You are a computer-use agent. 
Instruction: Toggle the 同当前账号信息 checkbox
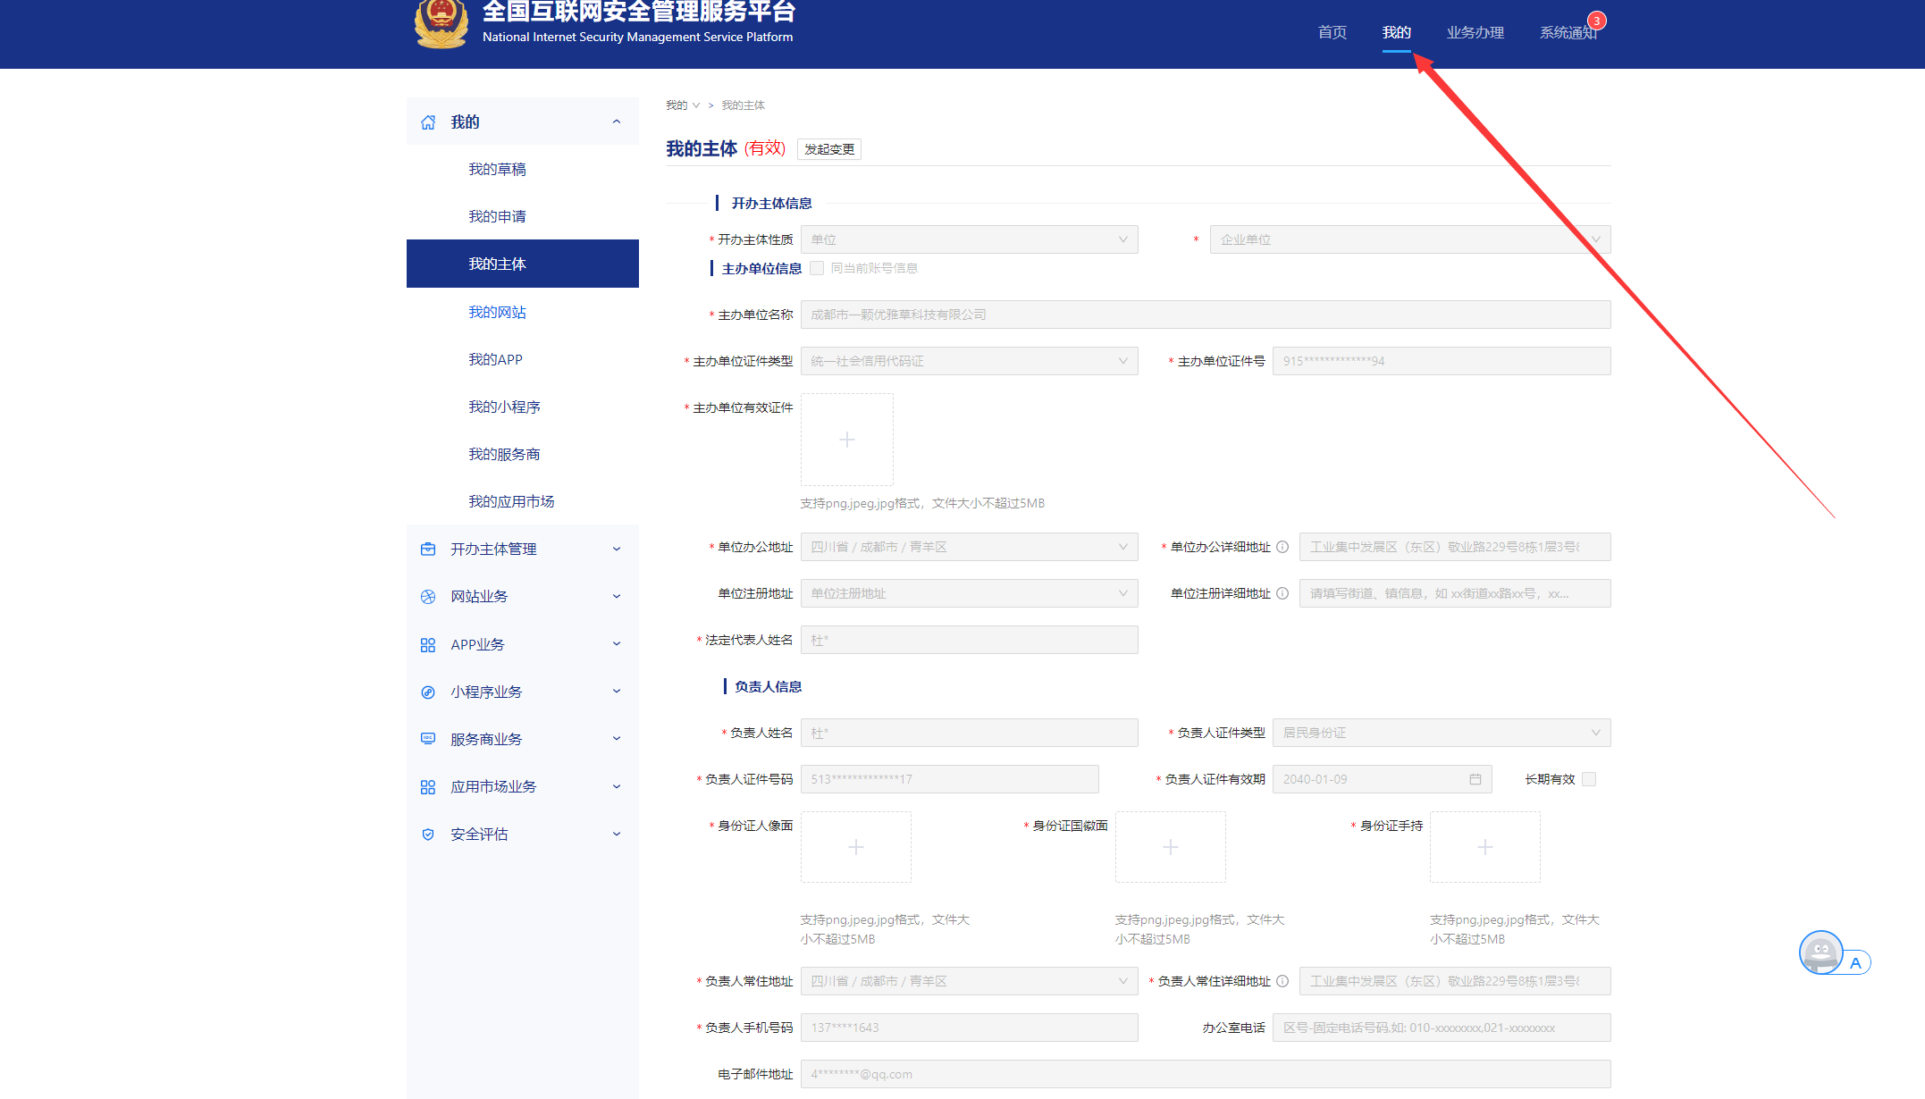coord(817,268)
